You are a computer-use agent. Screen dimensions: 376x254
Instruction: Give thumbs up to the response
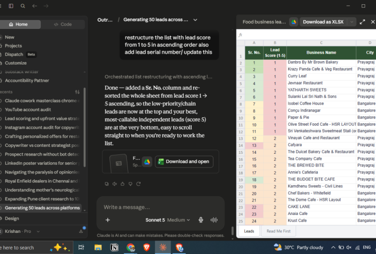[x=123, y=184]
